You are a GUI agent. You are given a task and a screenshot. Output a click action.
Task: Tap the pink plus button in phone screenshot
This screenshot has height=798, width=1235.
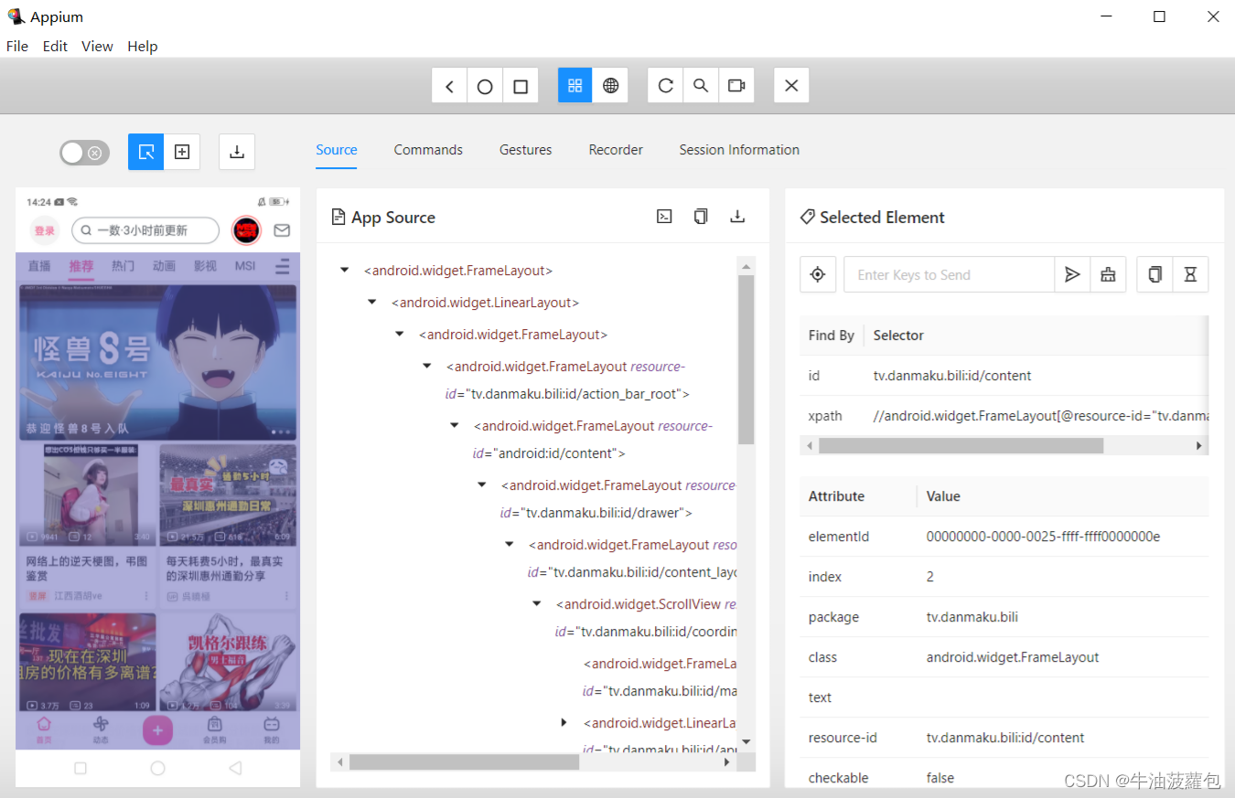tap(157, 730)
